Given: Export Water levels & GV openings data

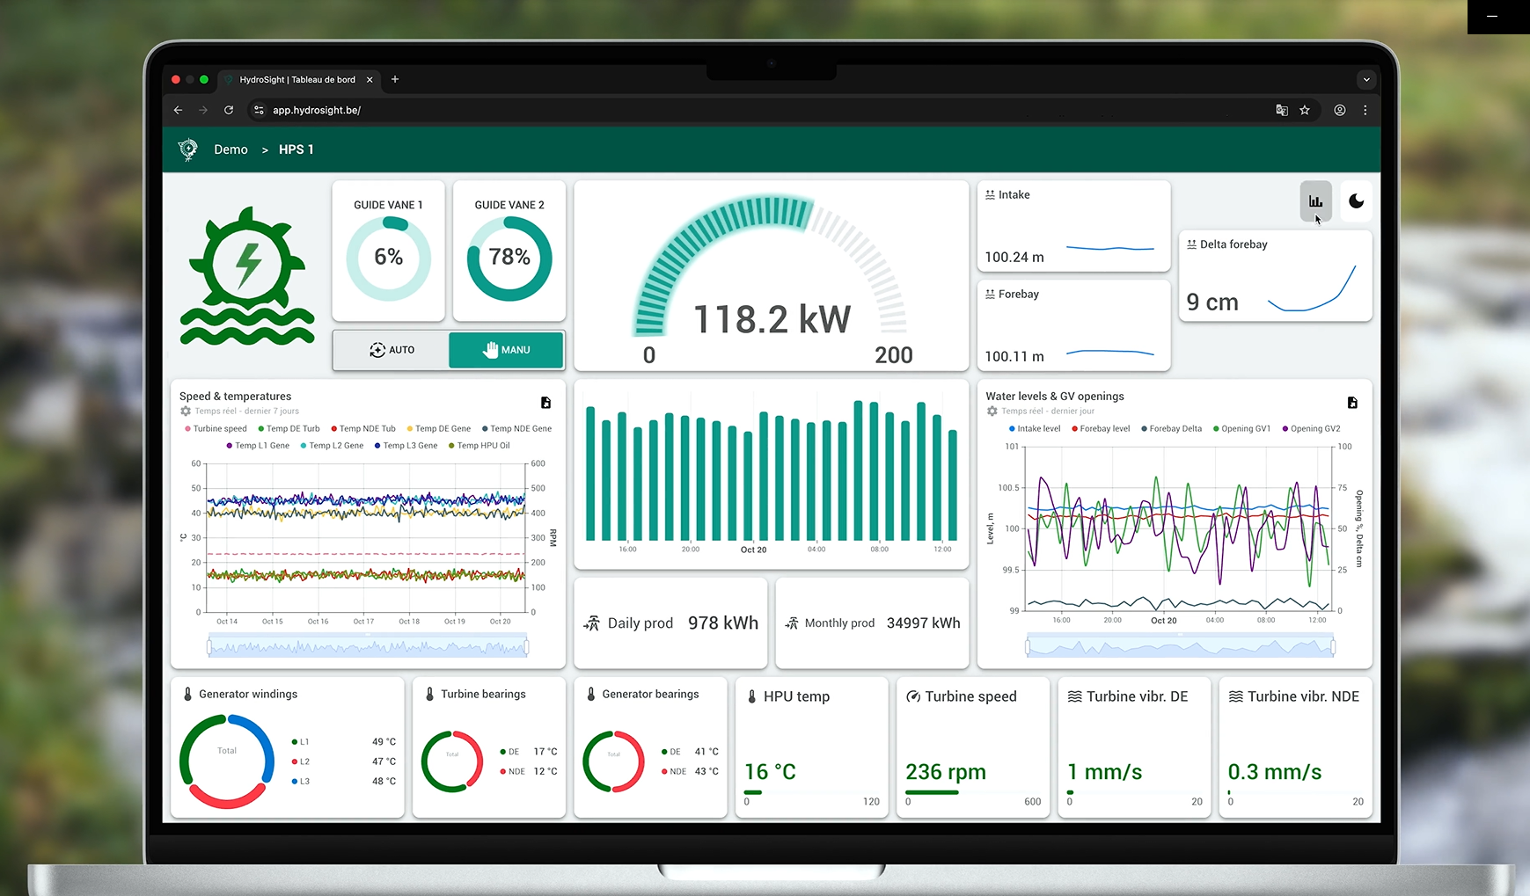Looking at the screenshot, I should click(1352, 403).
